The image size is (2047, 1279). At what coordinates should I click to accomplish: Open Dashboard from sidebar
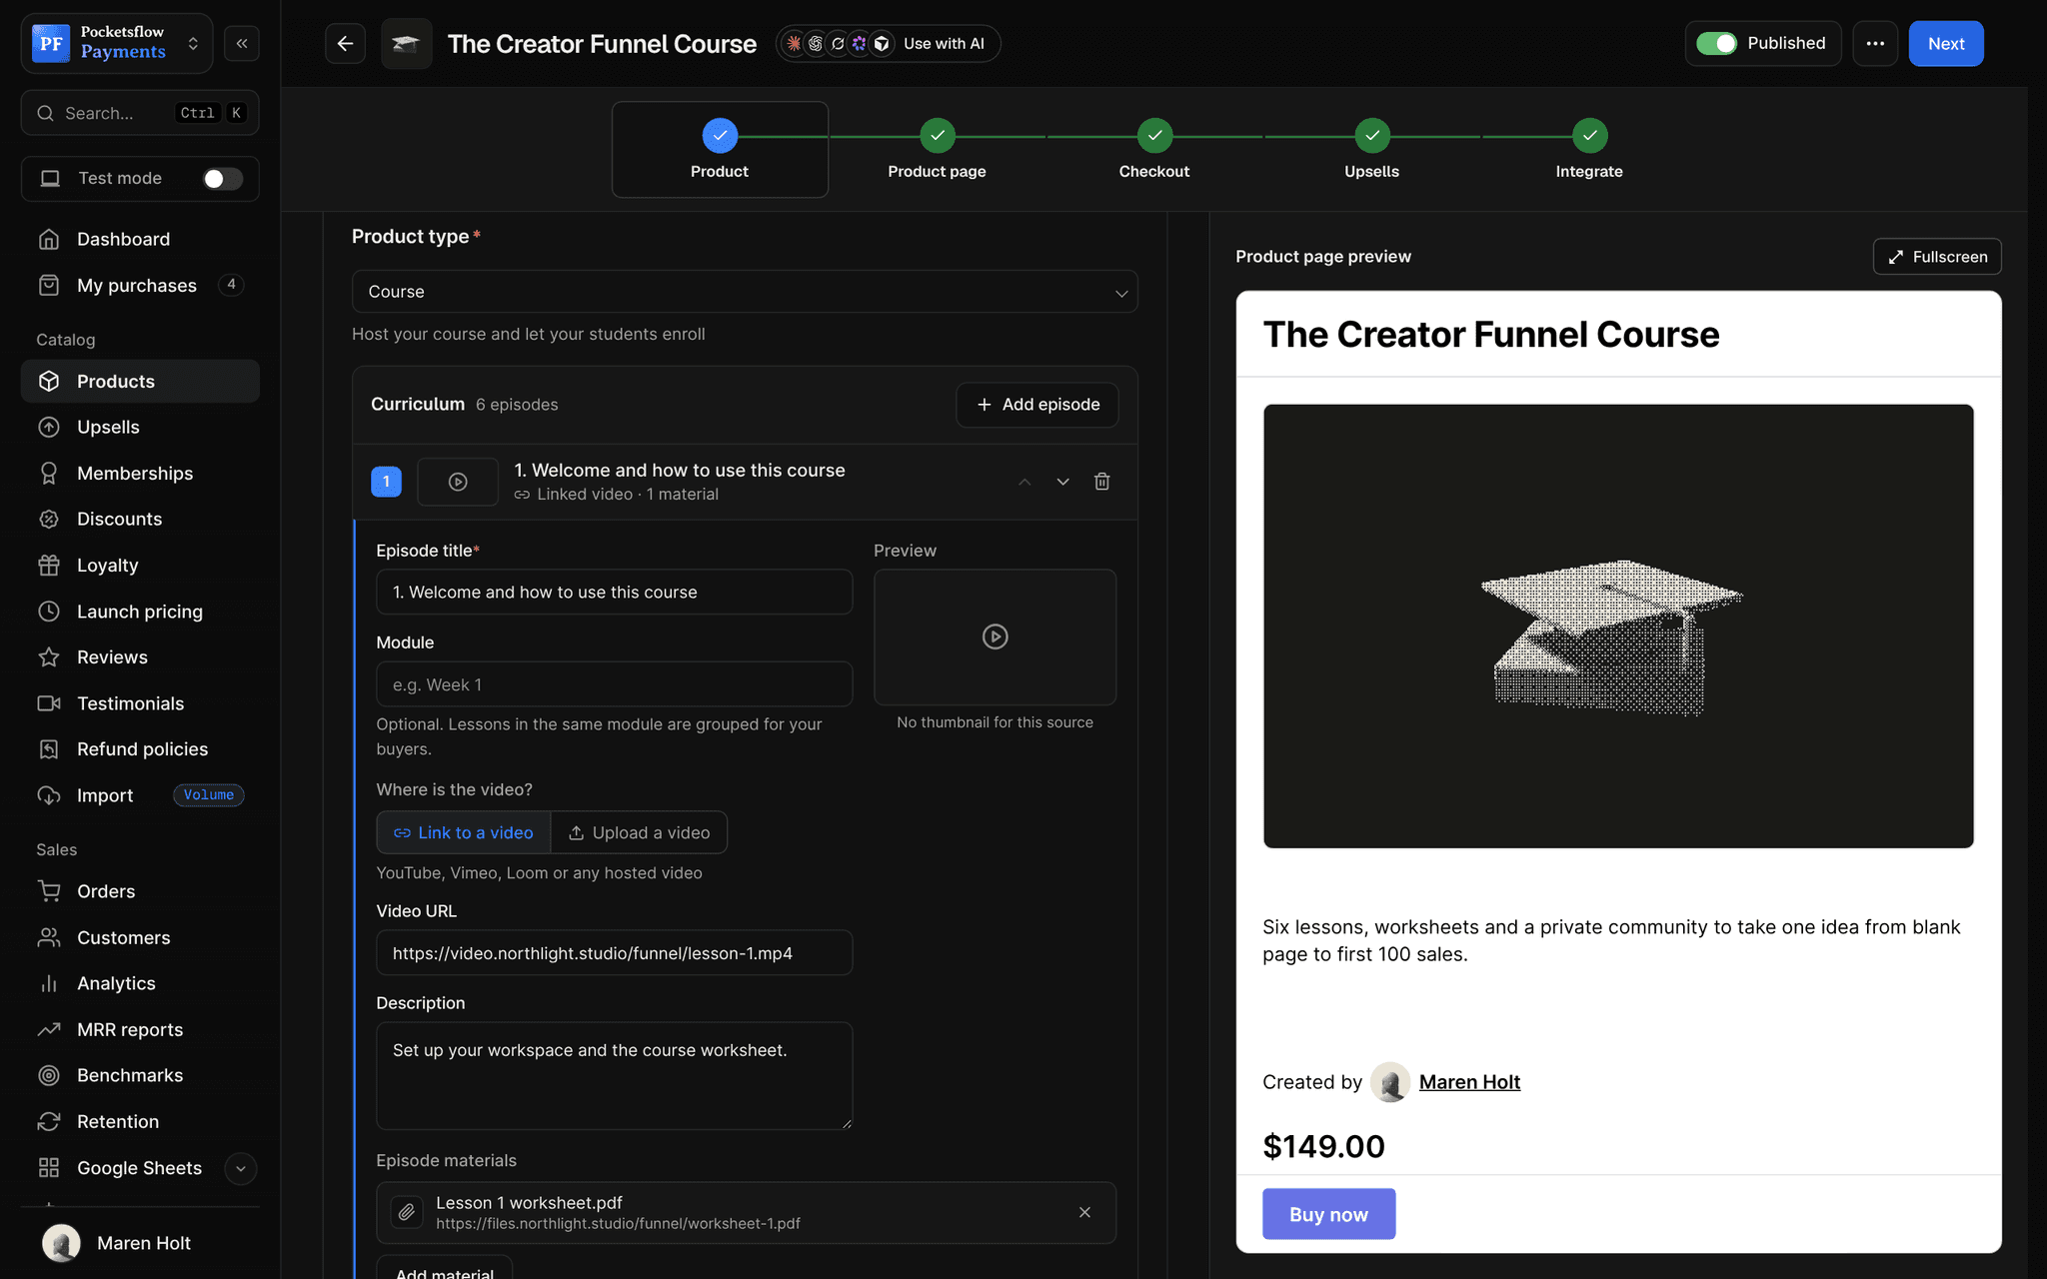click(140, 239)
